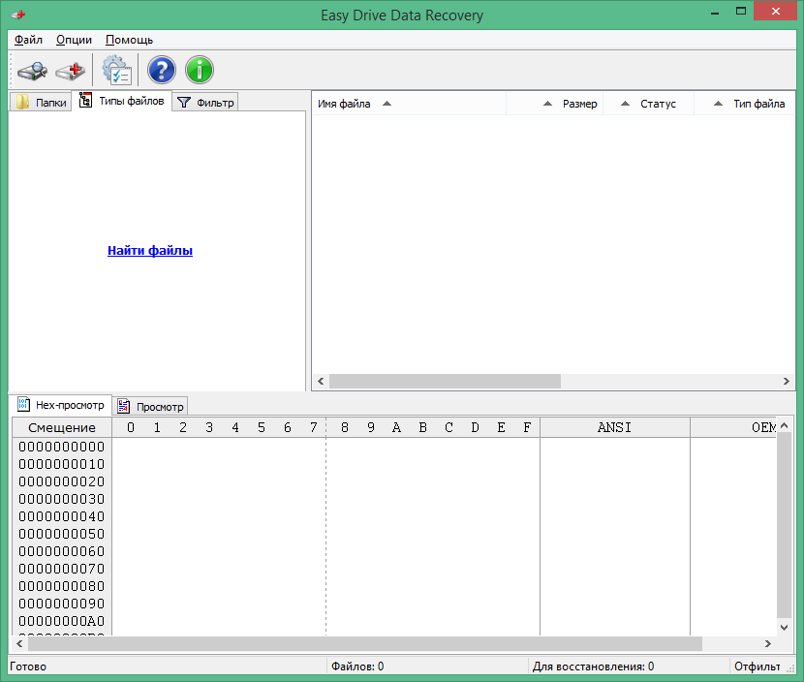The image size is (804, 682).
Task: Click the ANSI column header
Action: click(x=614, y=427)
